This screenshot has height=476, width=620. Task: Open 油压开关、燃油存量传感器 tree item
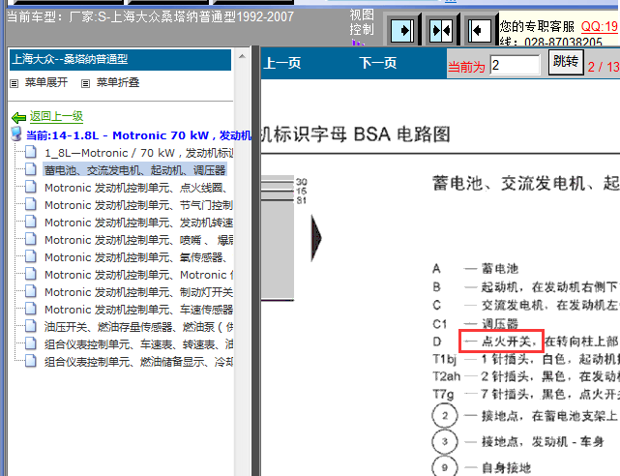(138, 327)
